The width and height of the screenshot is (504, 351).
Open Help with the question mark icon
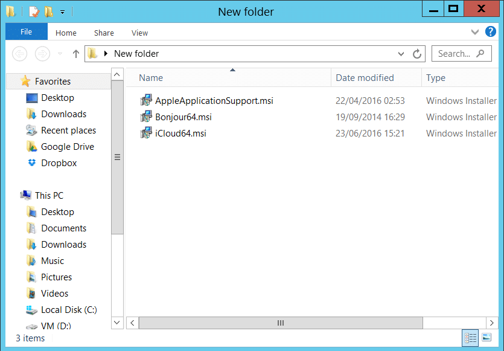(491, 31)
